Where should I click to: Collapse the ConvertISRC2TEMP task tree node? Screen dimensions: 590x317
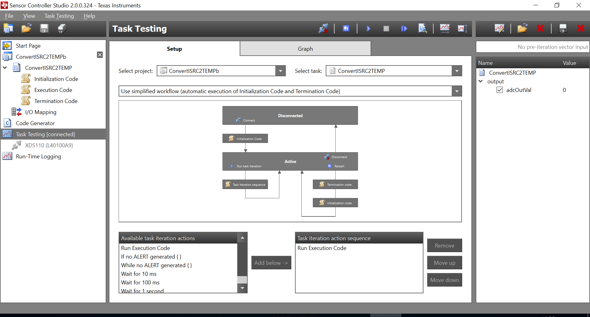tap(5, 68)
